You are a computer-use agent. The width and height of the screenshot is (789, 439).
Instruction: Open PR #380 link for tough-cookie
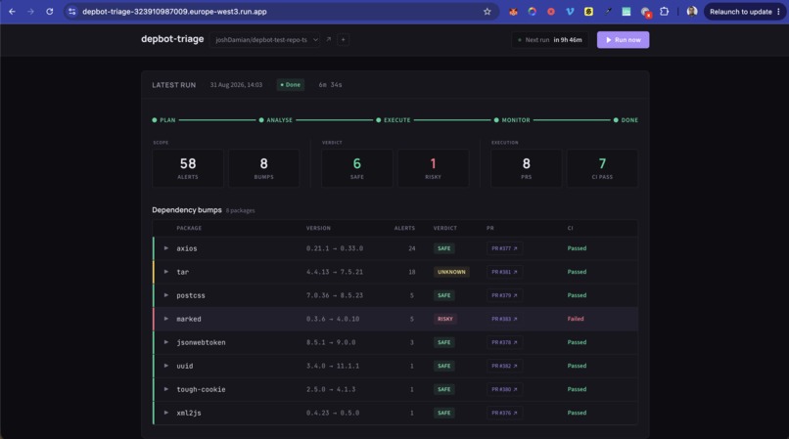(x=504, y=389)
